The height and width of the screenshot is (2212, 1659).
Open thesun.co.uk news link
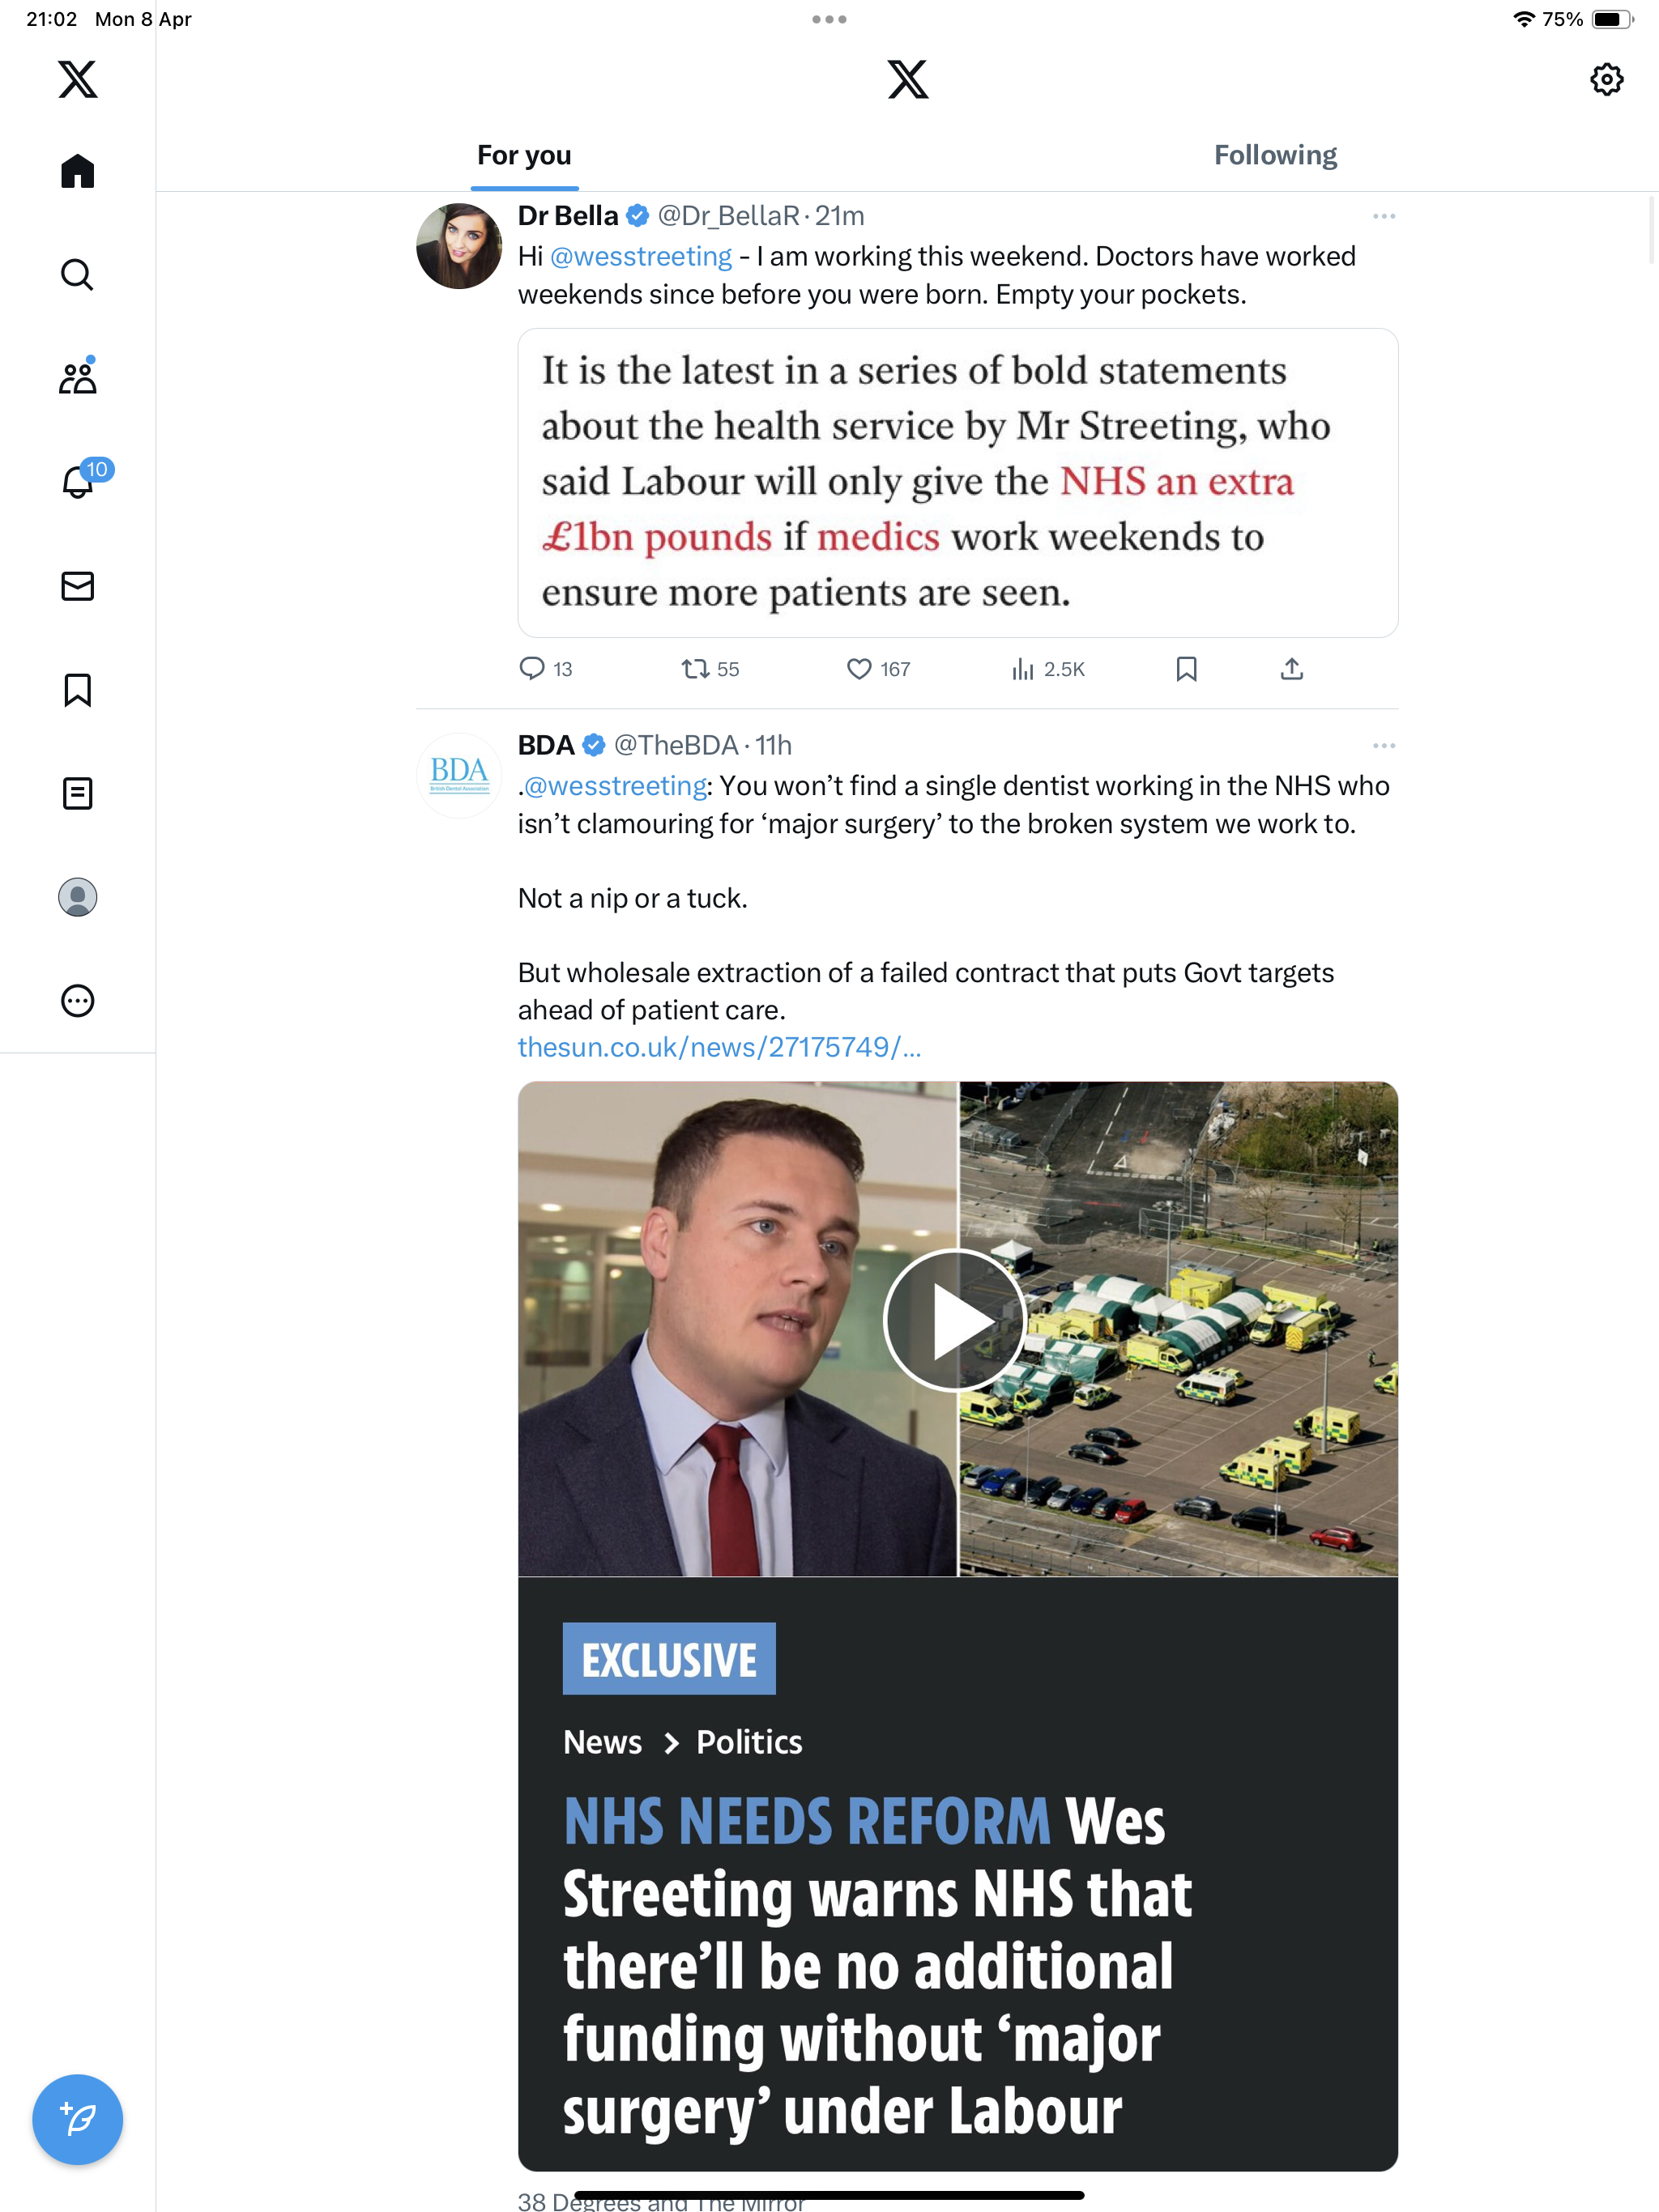coord(719,1047)
